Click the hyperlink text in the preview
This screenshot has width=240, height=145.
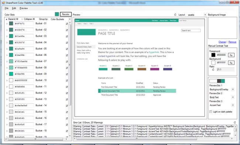tap(154, 52)
